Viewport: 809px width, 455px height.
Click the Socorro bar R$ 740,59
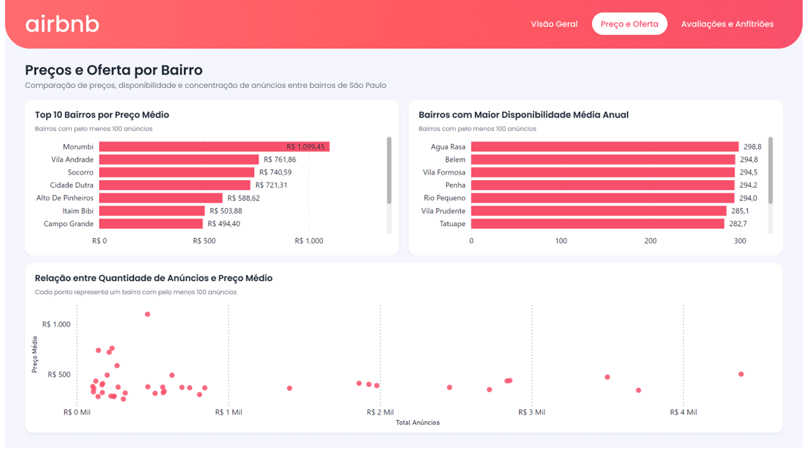[177, 173]
